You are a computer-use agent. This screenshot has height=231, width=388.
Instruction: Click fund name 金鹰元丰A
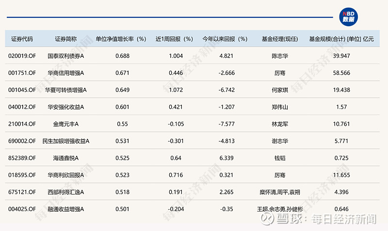(x=66, y=124)
